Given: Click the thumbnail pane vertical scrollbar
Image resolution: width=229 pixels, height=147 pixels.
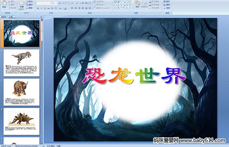Looking at the screenshot, I should 42,82.
